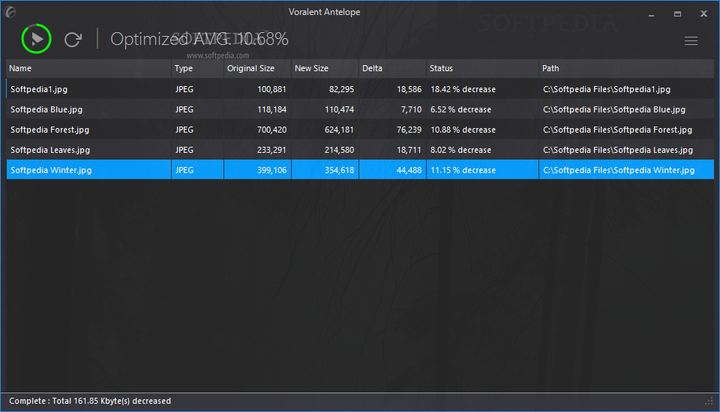Click original size value 399,106
This screenshot has width=720, height=412.
[x=271, y=170]
